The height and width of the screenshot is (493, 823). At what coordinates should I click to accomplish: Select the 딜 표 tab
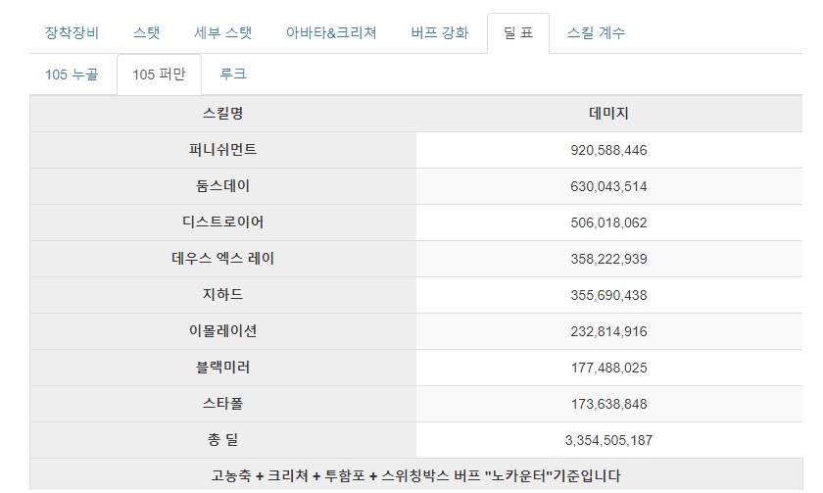[518, 33]
